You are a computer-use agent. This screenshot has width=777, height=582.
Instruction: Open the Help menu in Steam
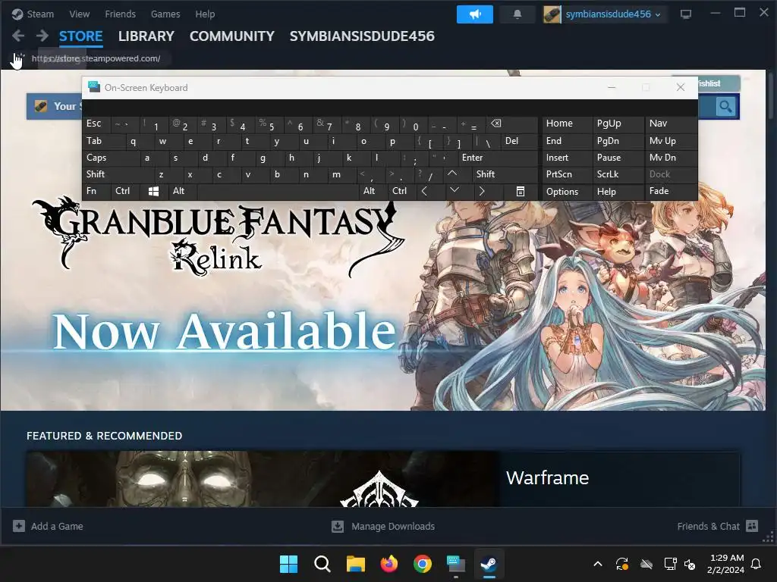(x=205, y=14)
